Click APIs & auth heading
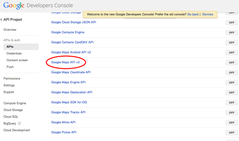 (x=12, y=40)
